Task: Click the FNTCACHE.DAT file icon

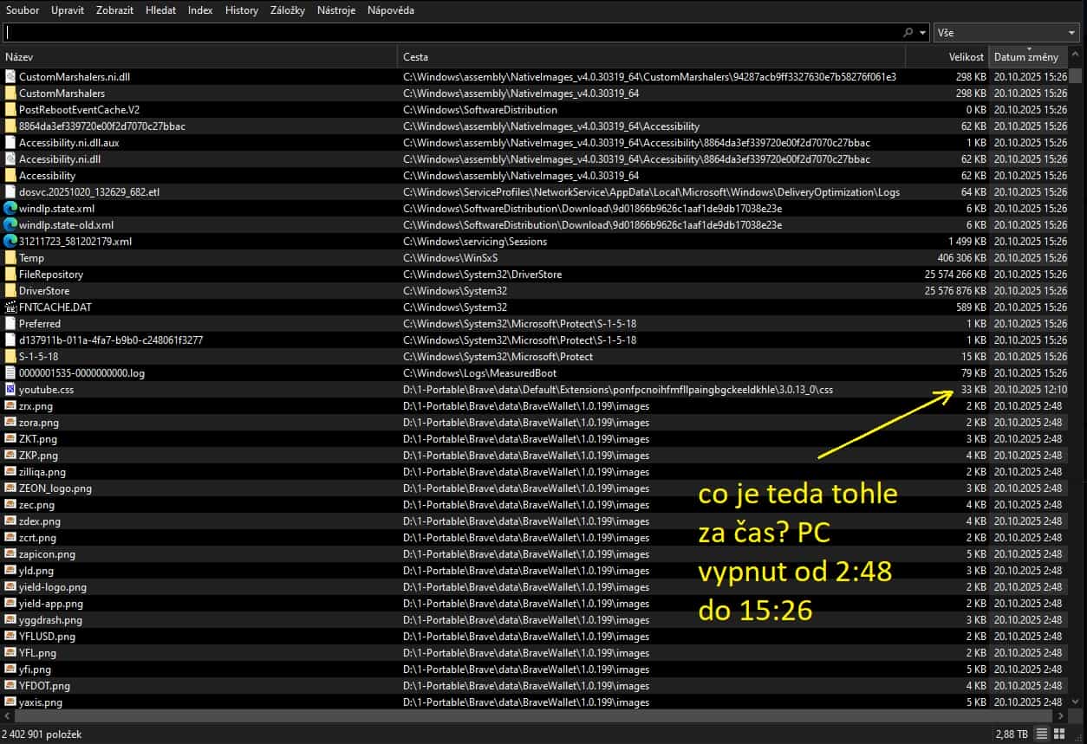Action: tap(10, 307)
